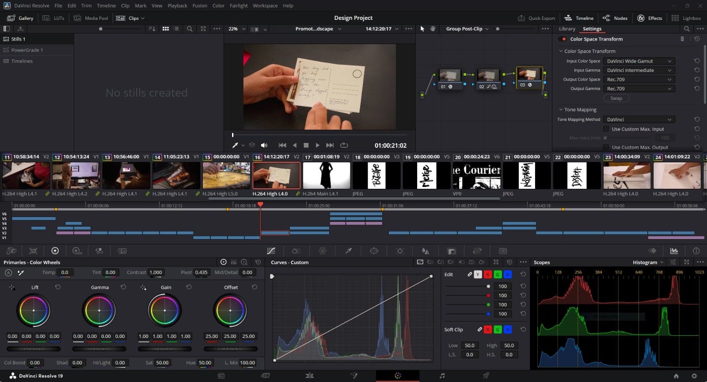This screenshot has width=707, height=382.
Task: Collapse the Tone Mapping section
Action: (561, 109)
